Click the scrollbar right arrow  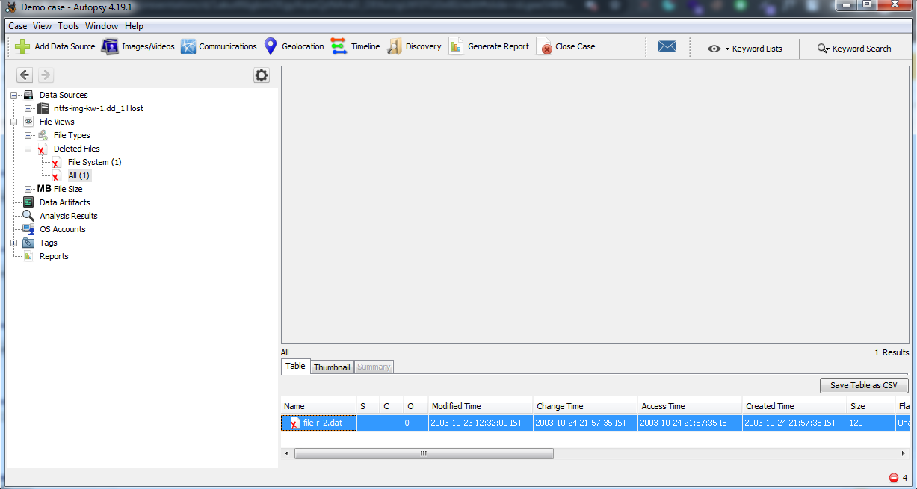point(903,453)
